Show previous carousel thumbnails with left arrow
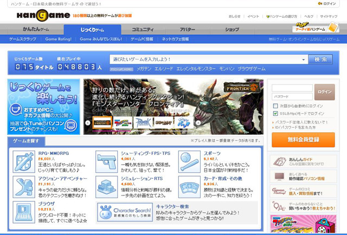 [88, 123]
